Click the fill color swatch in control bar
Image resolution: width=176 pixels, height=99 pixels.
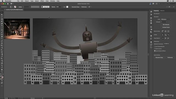[11, 7]
